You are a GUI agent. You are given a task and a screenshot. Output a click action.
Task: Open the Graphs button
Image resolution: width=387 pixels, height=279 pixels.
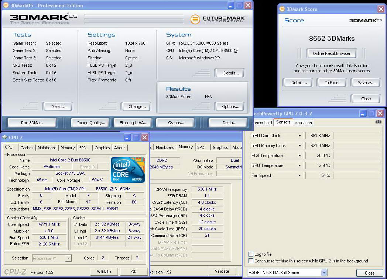pos(176,123)
